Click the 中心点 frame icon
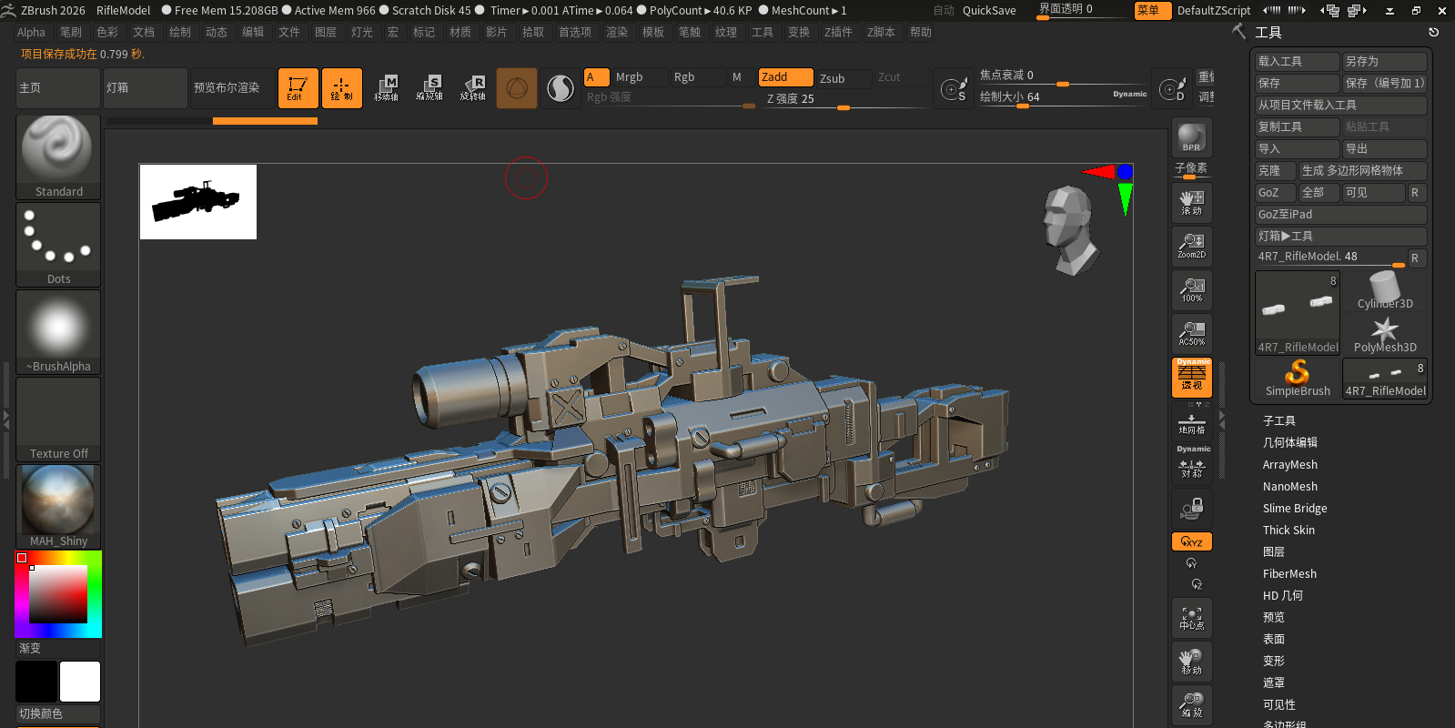Screen dimensions: 1455x728 [x=1191, y=619]
